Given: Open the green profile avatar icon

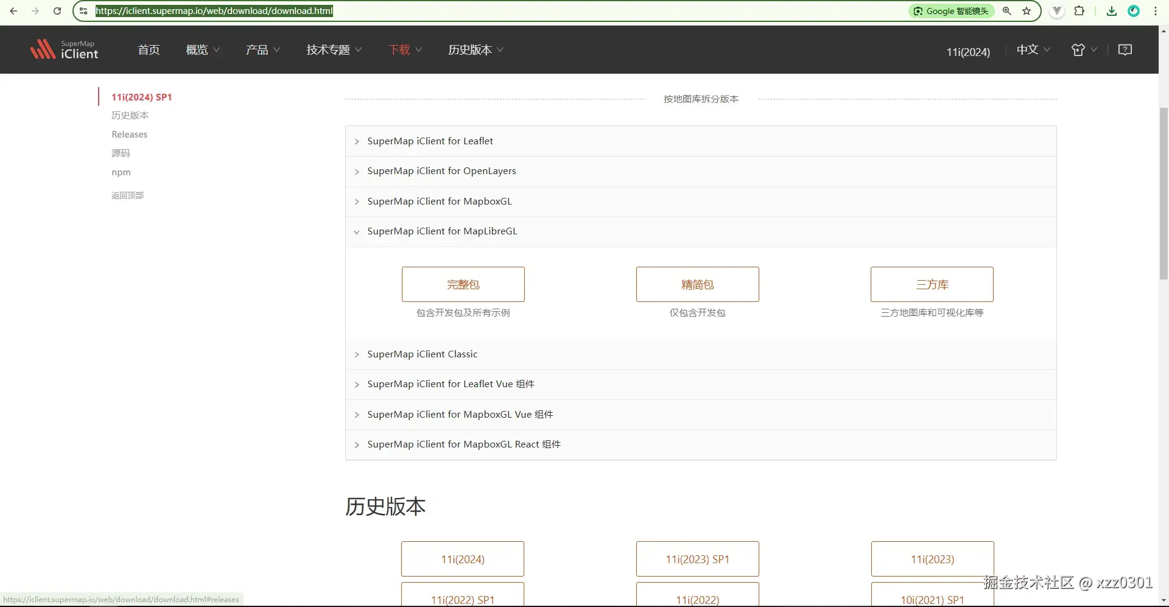Looking at the screenshot, I should (x=1134, y=11).
